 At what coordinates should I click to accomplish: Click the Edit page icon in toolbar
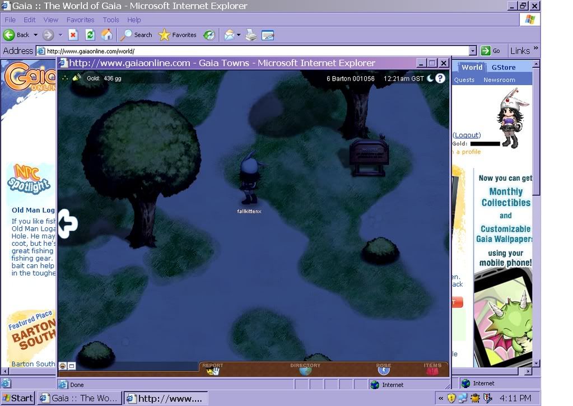point(268,35)
